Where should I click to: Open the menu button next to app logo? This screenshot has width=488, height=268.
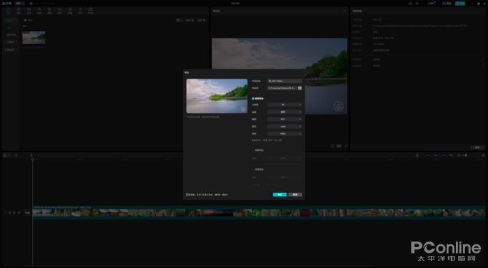point(20,3)
